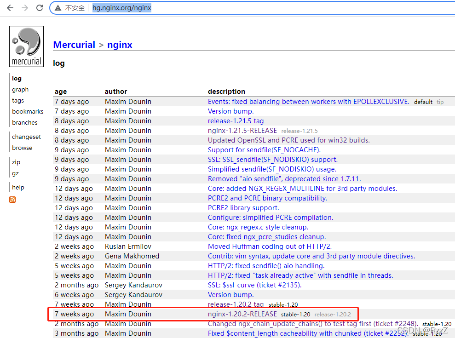The image size is (455, 338).
Task: Open 'PCRE2 library support.' commit
Action: click(243, 208)
